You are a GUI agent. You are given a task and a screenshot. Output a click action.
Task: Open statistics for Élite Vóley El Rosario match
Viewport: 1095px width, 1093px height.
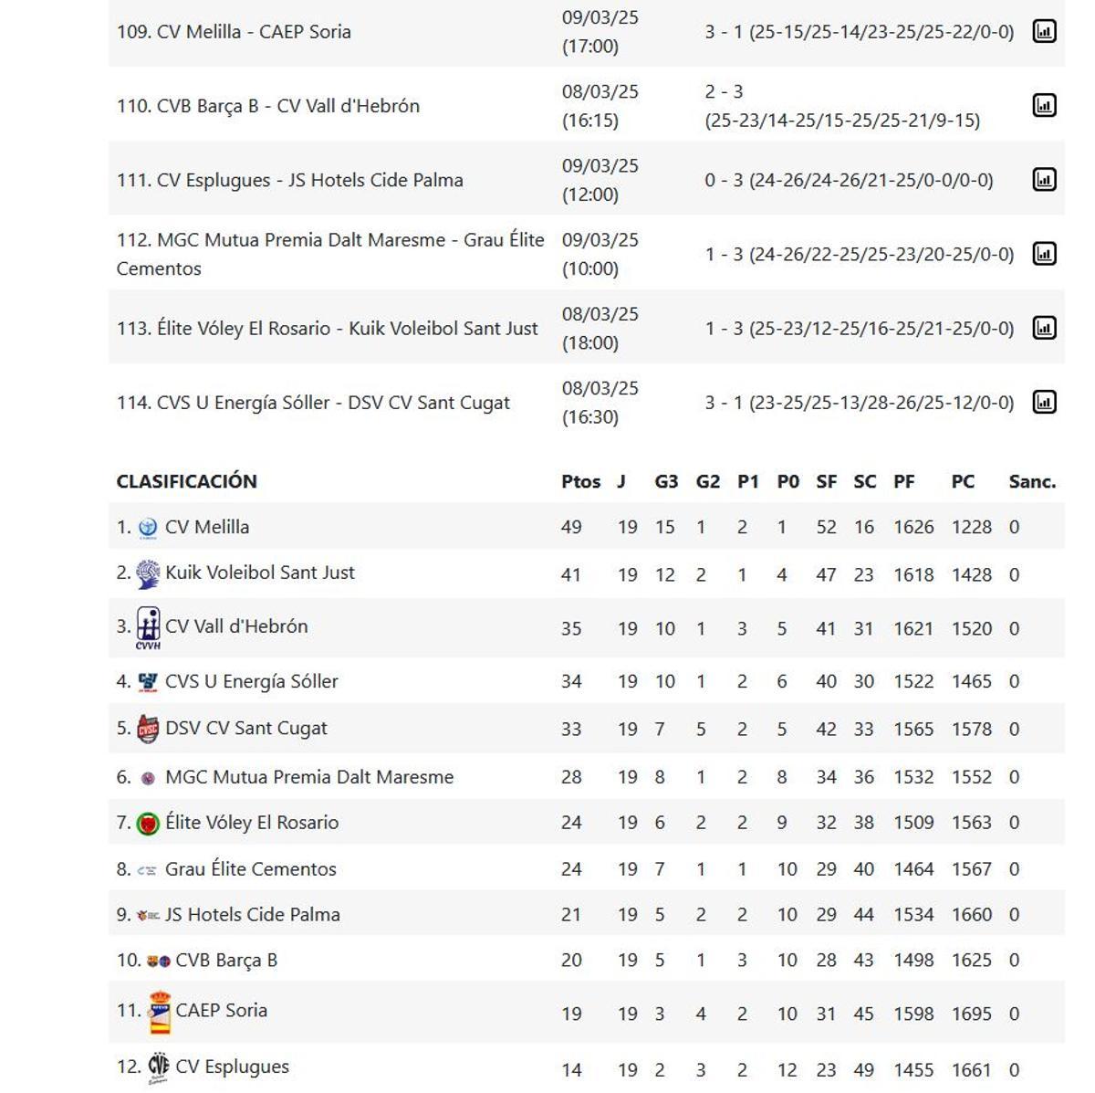[x=1044, y=327]
